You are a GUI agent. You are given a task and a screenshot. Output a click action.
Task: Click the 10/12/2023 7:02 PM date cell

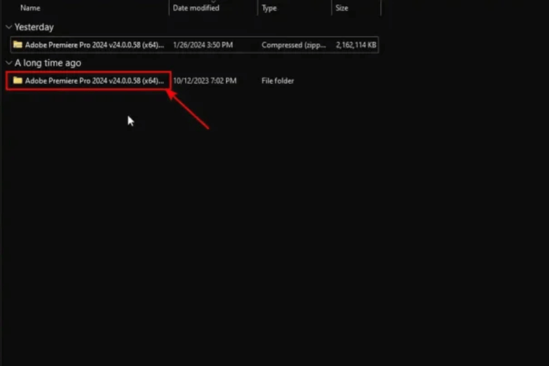205,81
